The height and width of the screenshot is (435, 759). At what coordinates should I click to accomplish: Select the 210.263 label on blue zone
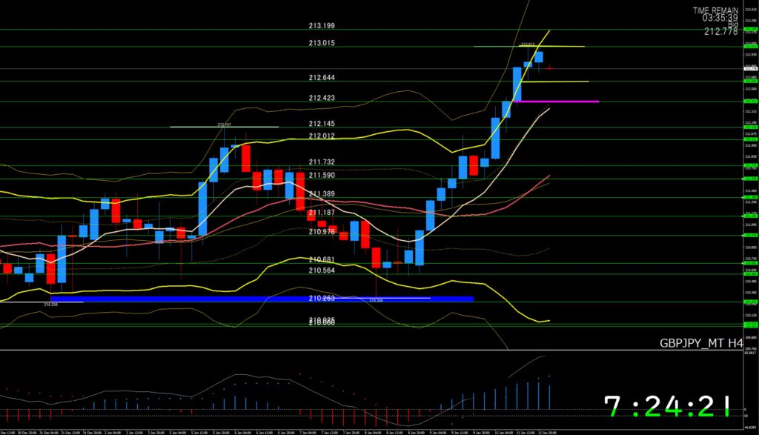[x=322, y=298]
